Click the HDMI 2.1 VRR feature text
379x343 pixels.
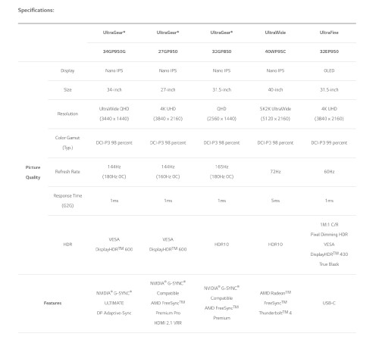tap(168, 323)
